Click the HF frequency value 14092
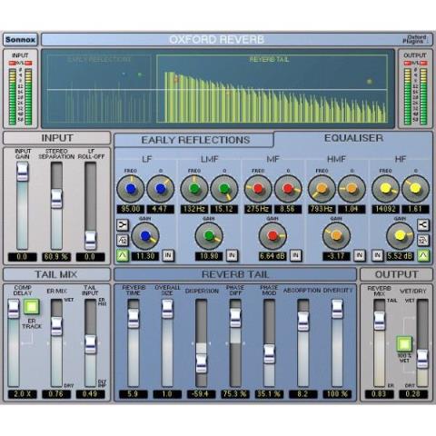The image size is (436, 436). point(385,209)
